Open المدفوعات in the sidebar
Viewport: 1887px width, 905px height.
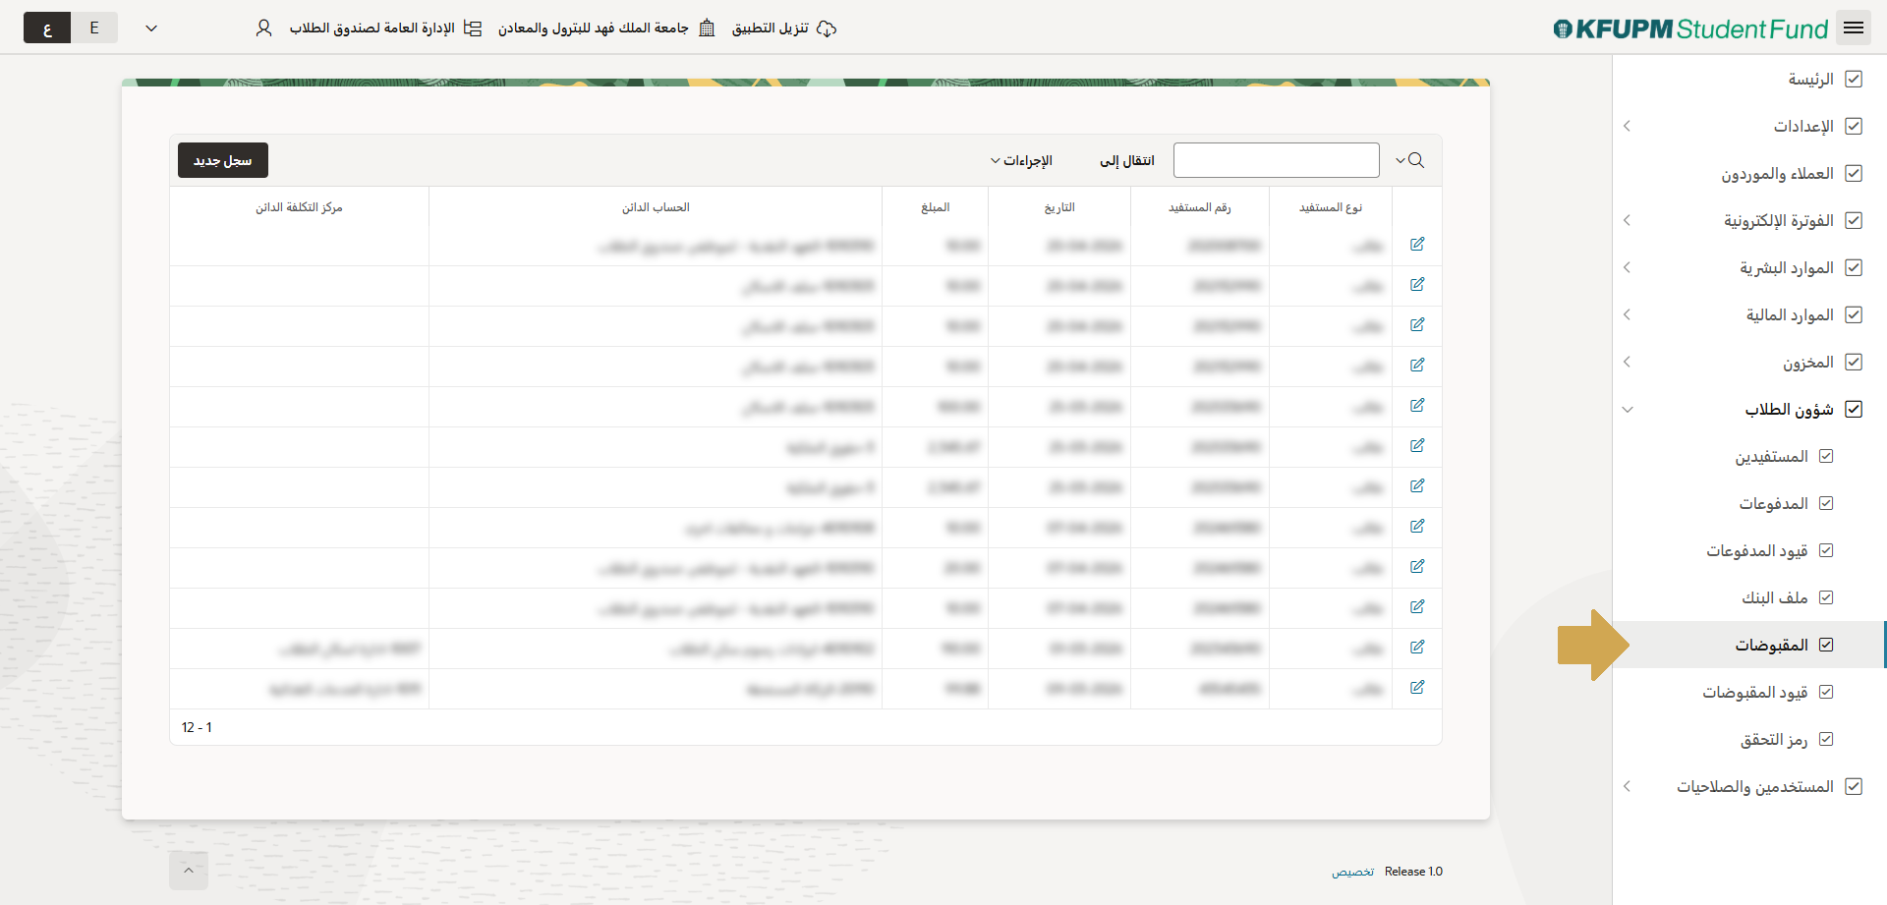click(x=1773, y=503)
